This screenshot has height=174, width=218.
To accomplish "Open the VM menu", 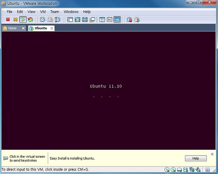I will pos(43,12).
